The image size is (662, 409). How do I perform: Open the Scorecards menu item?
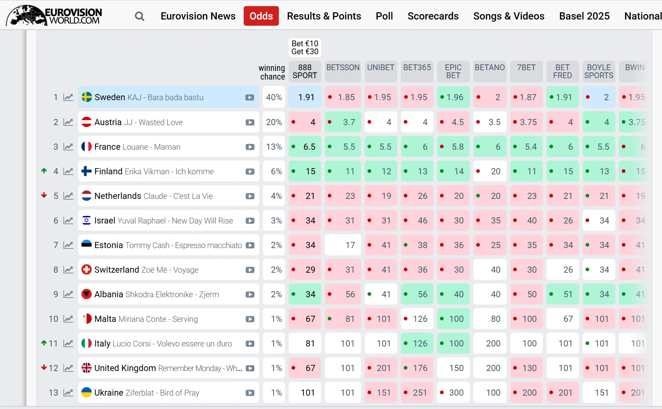(x=433, y=16)
